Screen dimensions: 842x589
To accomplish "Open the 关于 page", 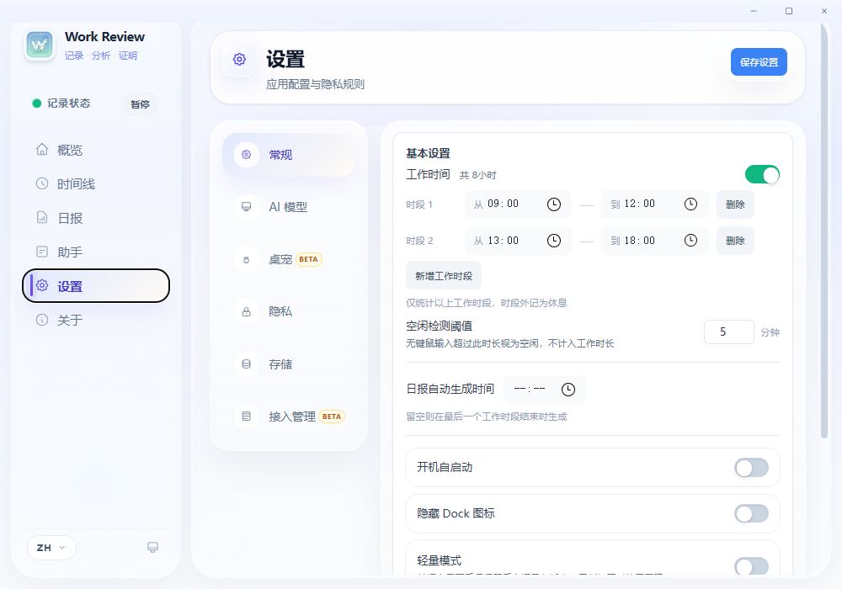I will [x=96, y=321].
